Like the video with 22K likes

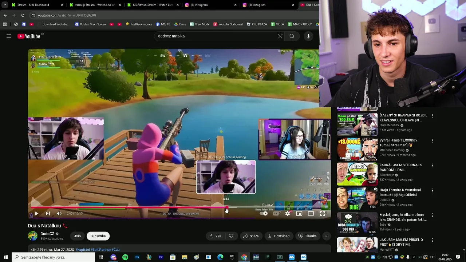tap(215, 236)
